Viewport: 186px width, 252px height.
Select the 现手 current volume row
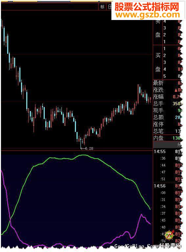pos(168,110)
